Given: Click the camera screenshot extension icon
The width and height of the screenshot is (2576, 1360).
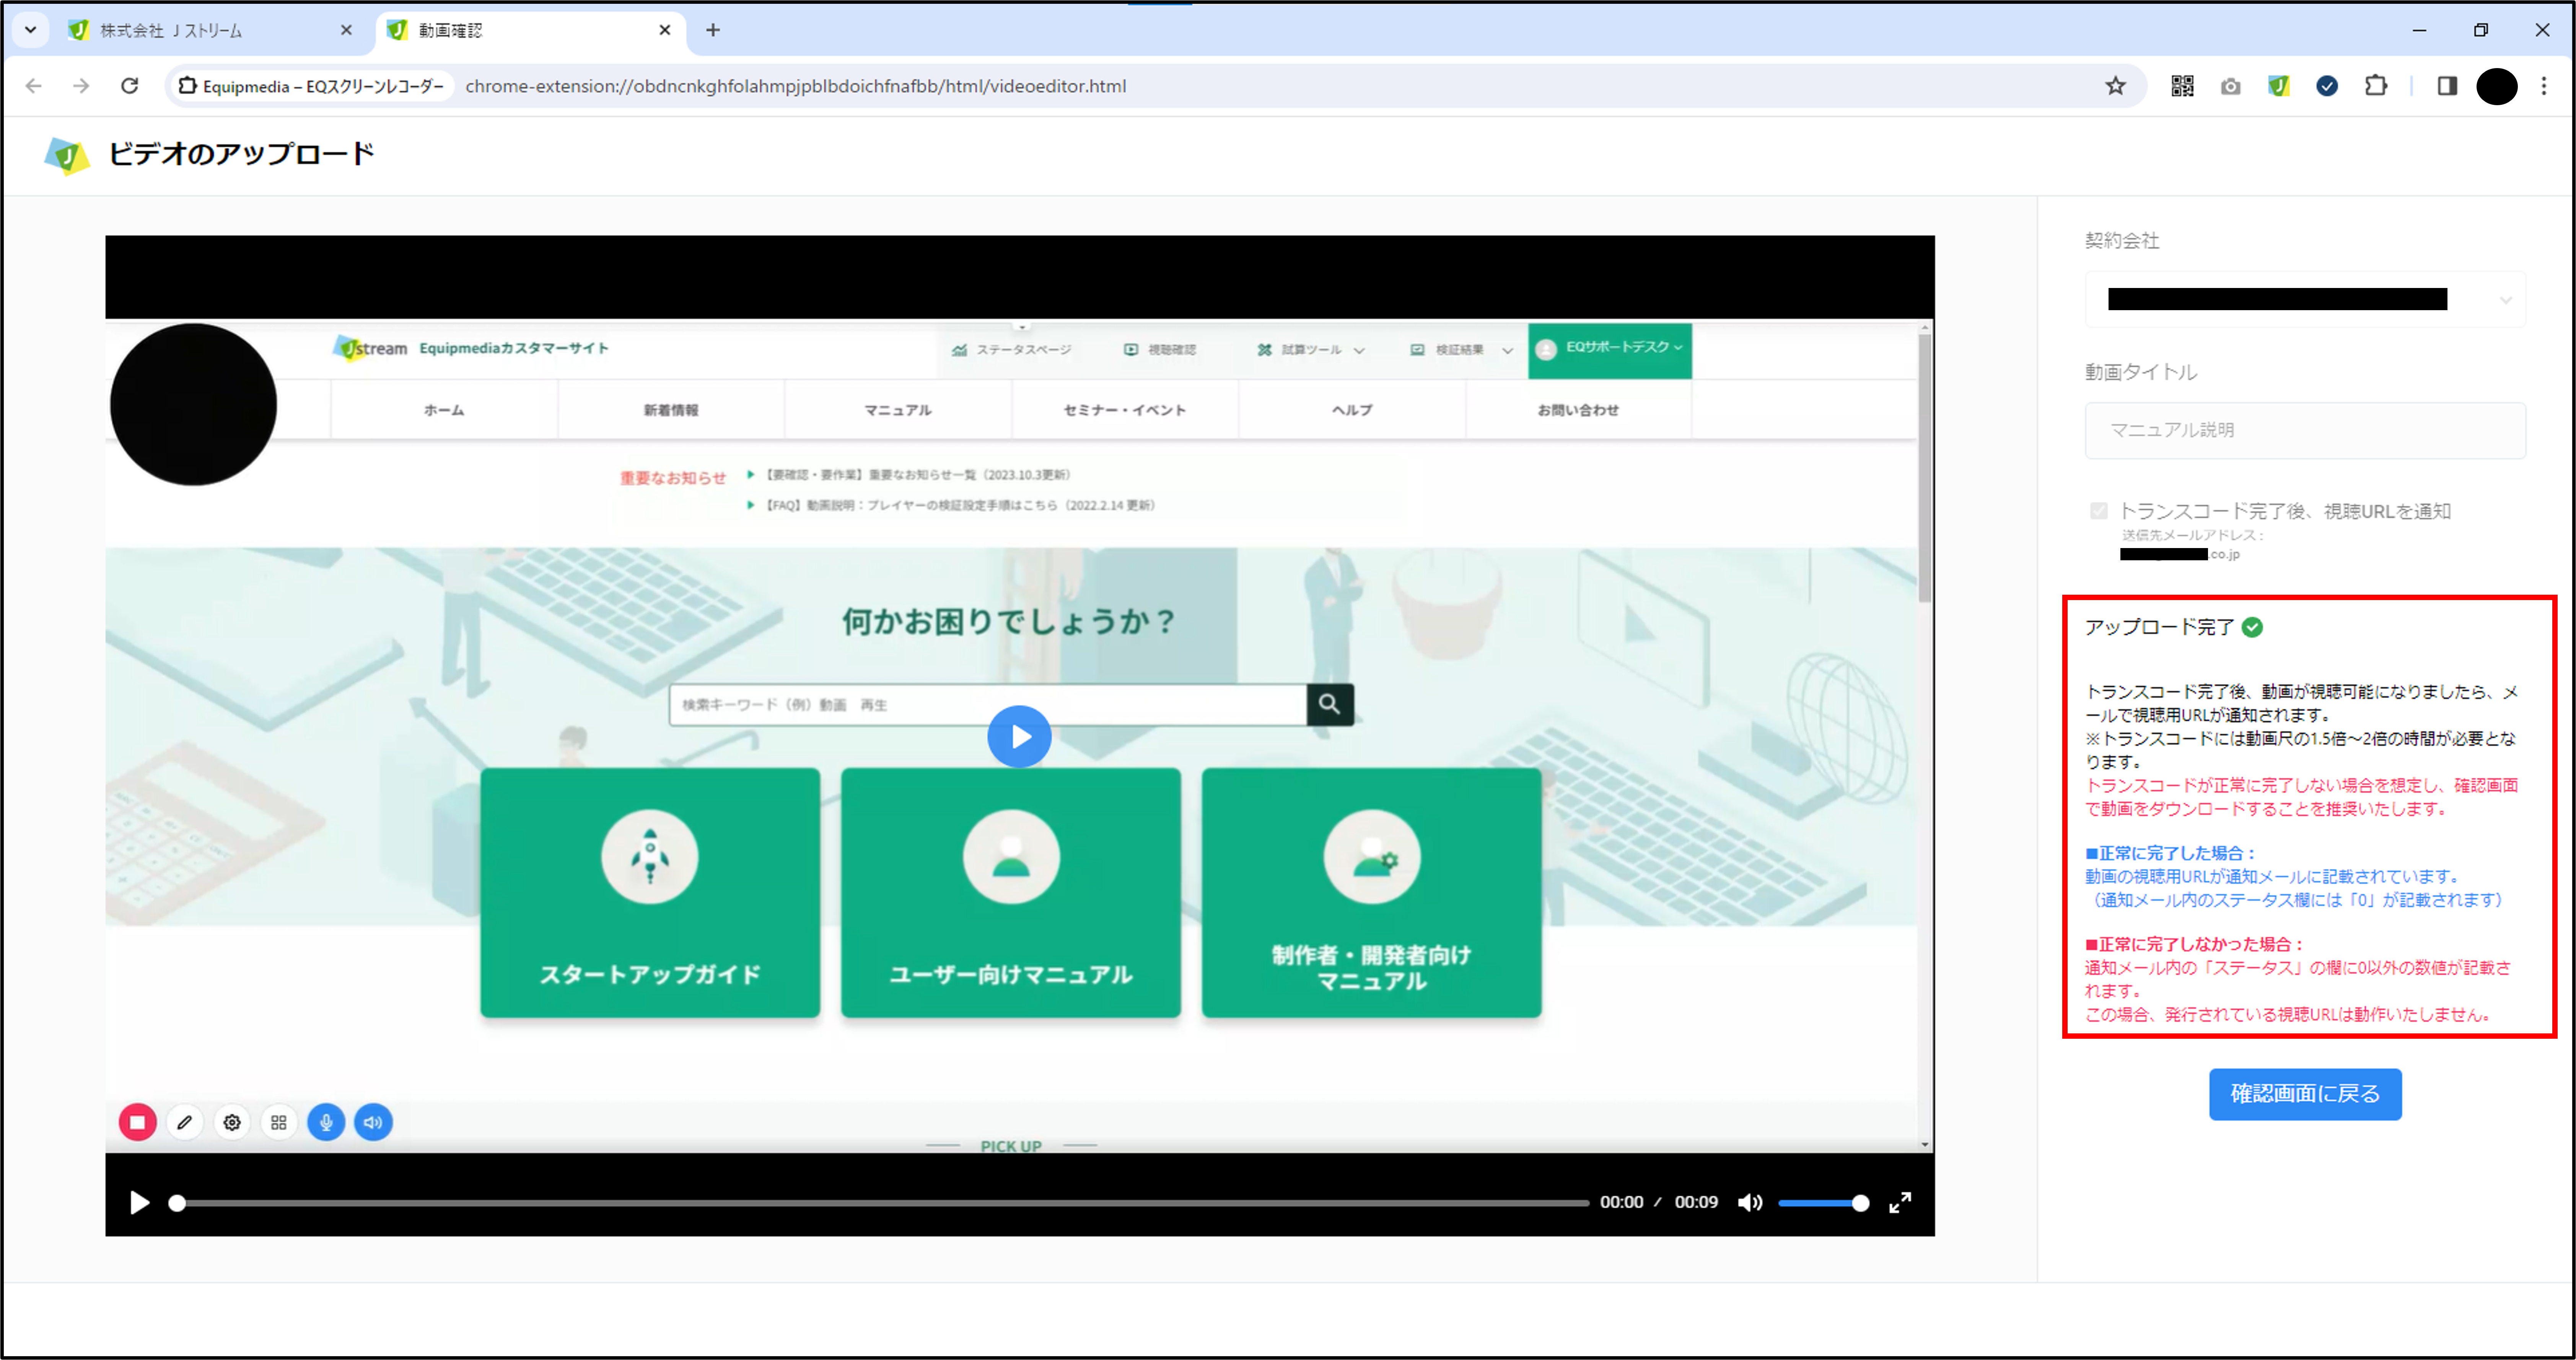Looking at the screenshot, I should point(2230,86).
